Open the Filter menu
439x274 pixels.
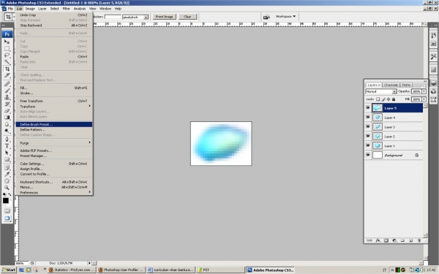click(x=66, y=9)
